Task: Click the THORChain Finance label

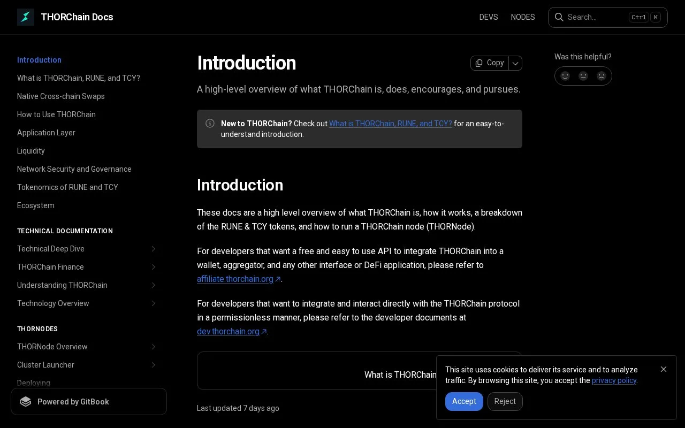Action: pyautogui.click(x=50, y=267)
